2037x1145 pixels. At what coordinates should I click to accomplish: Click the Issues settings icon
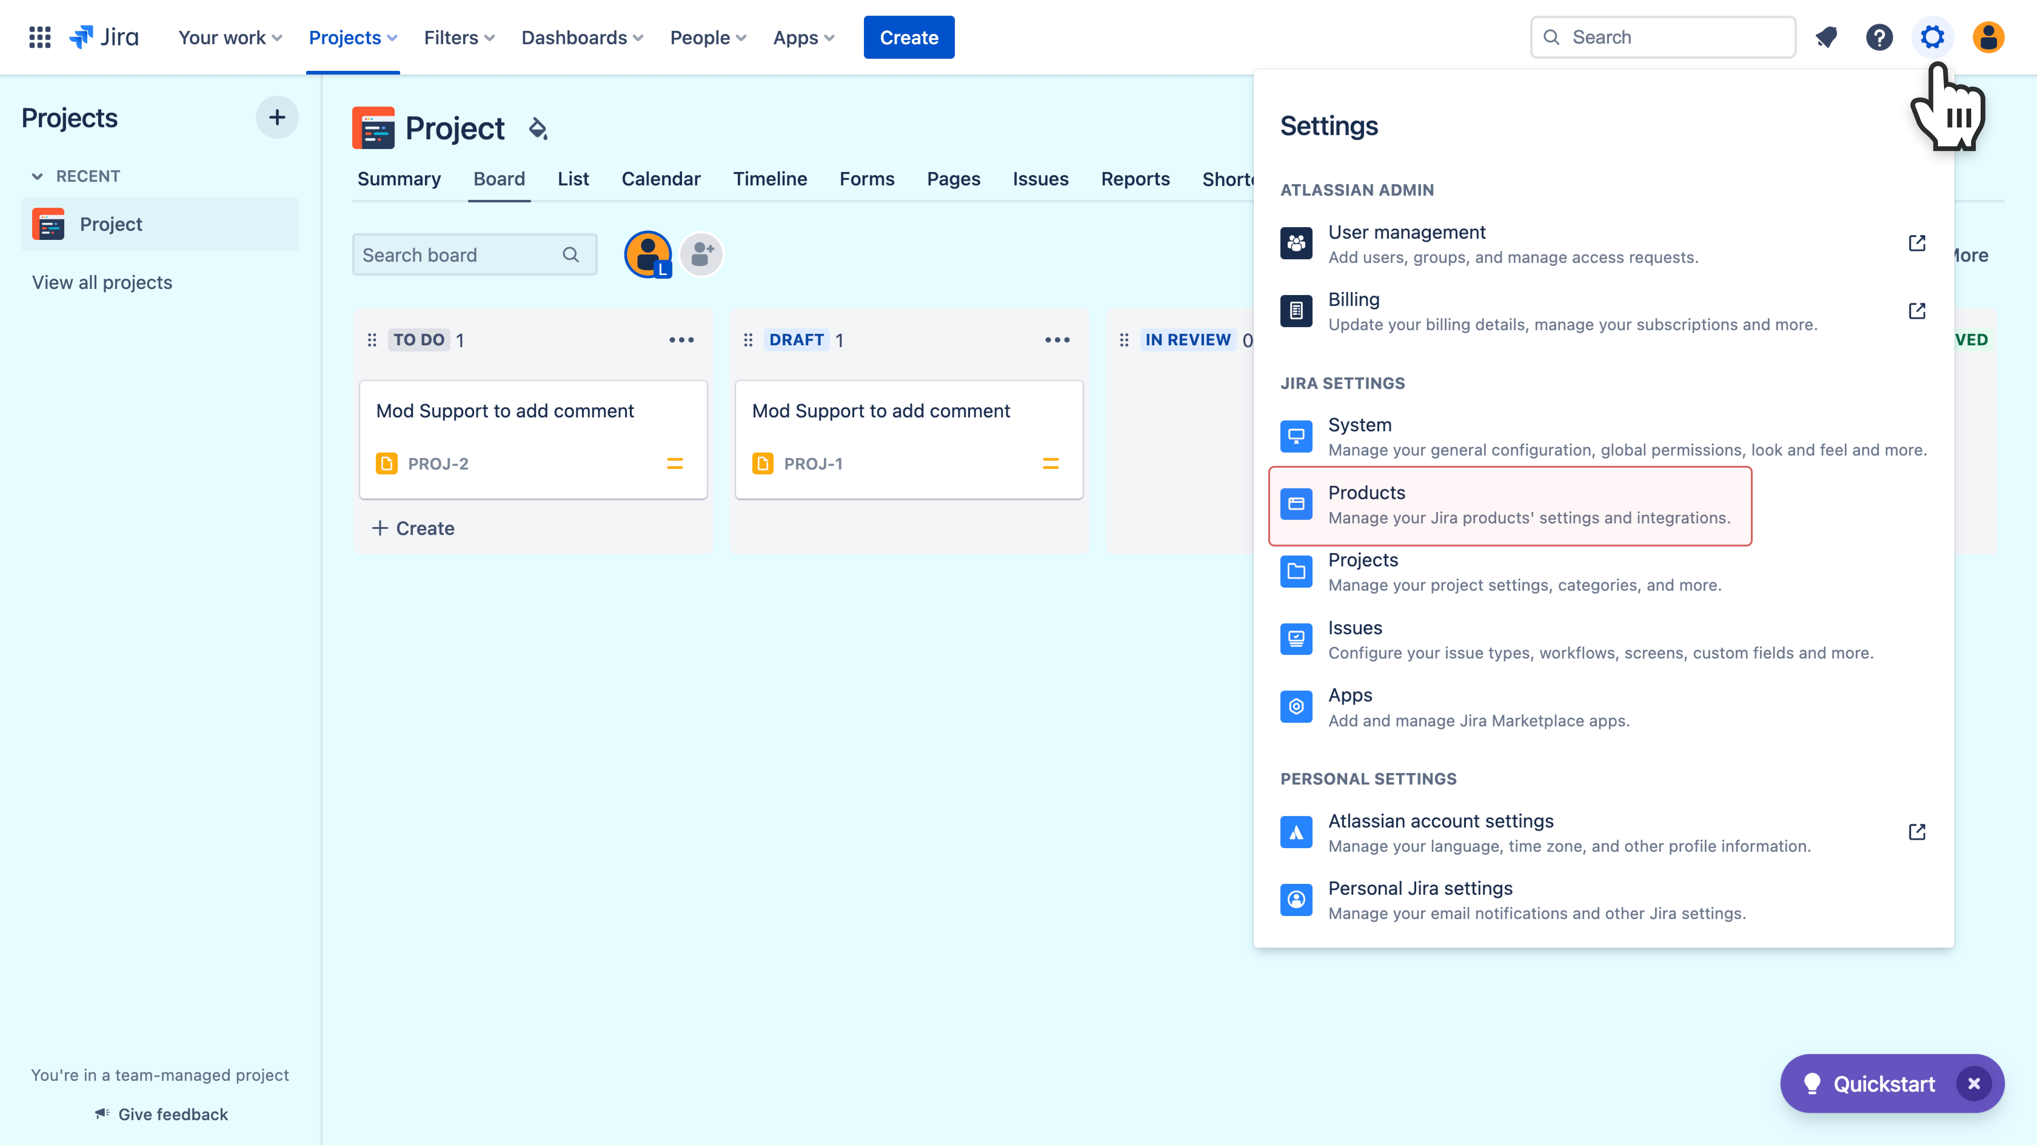coord(1296,639)
